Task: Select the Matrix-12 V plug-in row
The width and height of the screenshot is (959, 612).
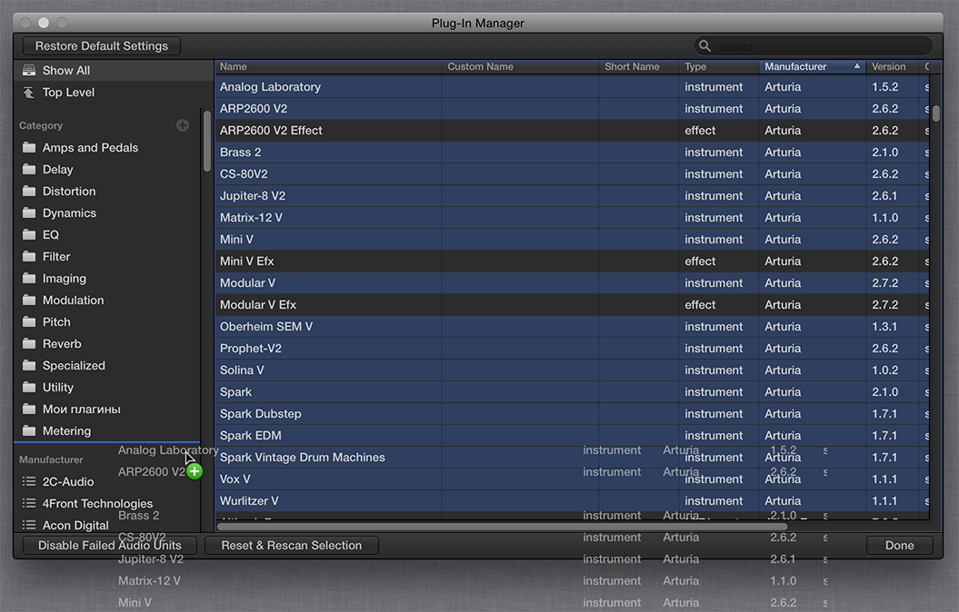Action: point(572,217)
